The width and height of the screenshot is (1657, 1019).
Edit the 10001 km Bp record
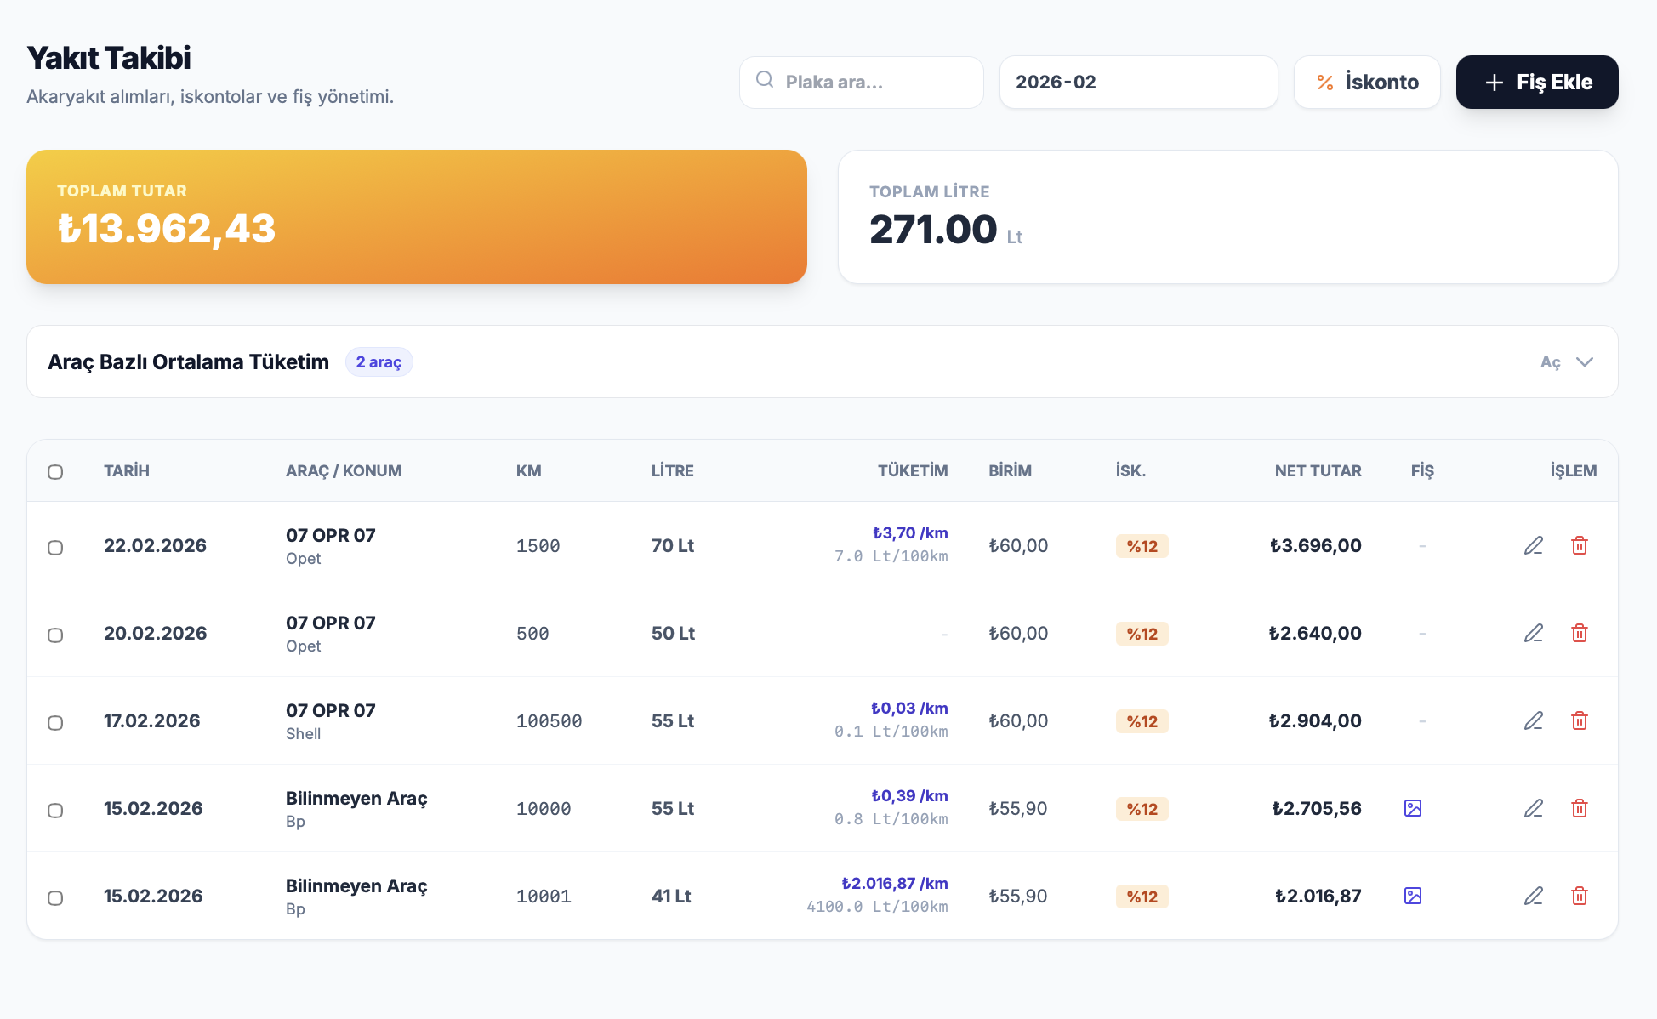pos(1534,896)
